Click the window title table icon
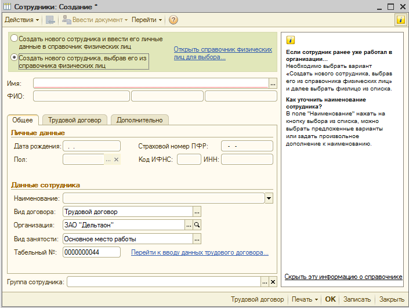 coord(8,6)
